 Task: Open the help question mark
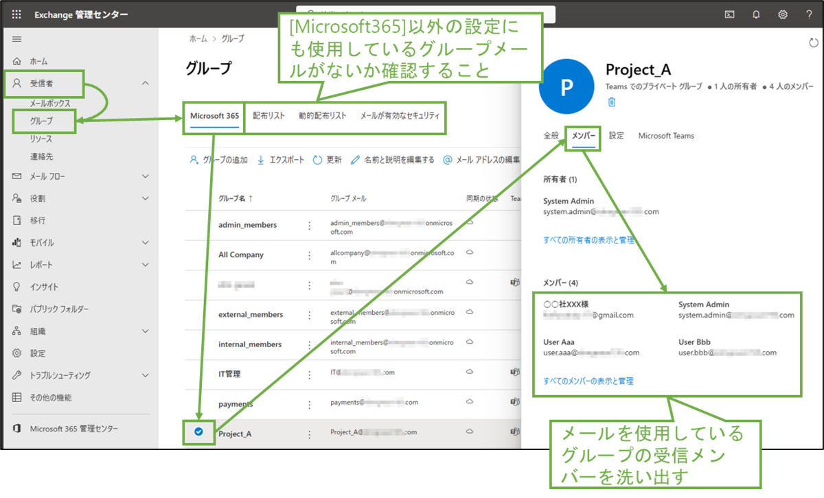click(x=809, y=14)
